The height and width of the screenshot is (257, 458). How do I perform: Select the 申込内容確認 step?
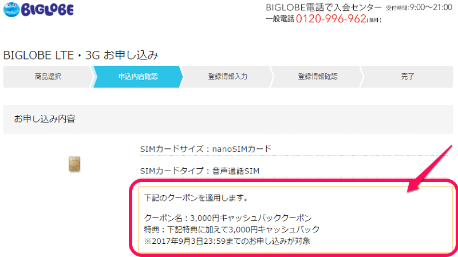(x=138, y=77)
